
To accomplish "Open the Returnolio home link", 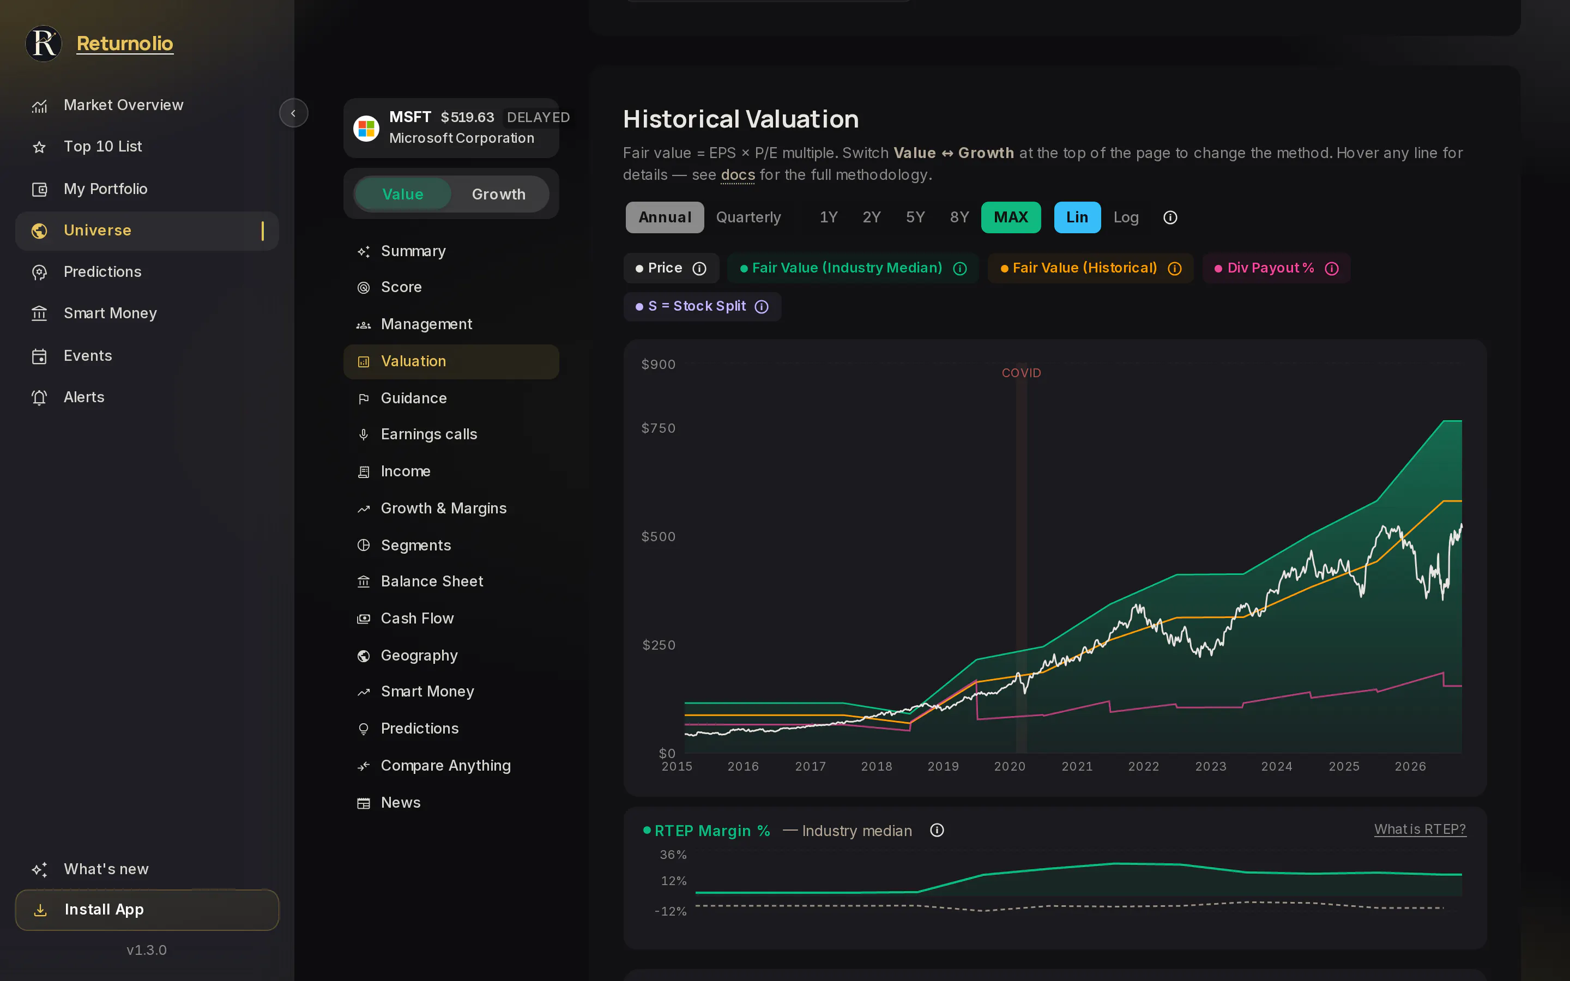I will (x=124, y=44).
